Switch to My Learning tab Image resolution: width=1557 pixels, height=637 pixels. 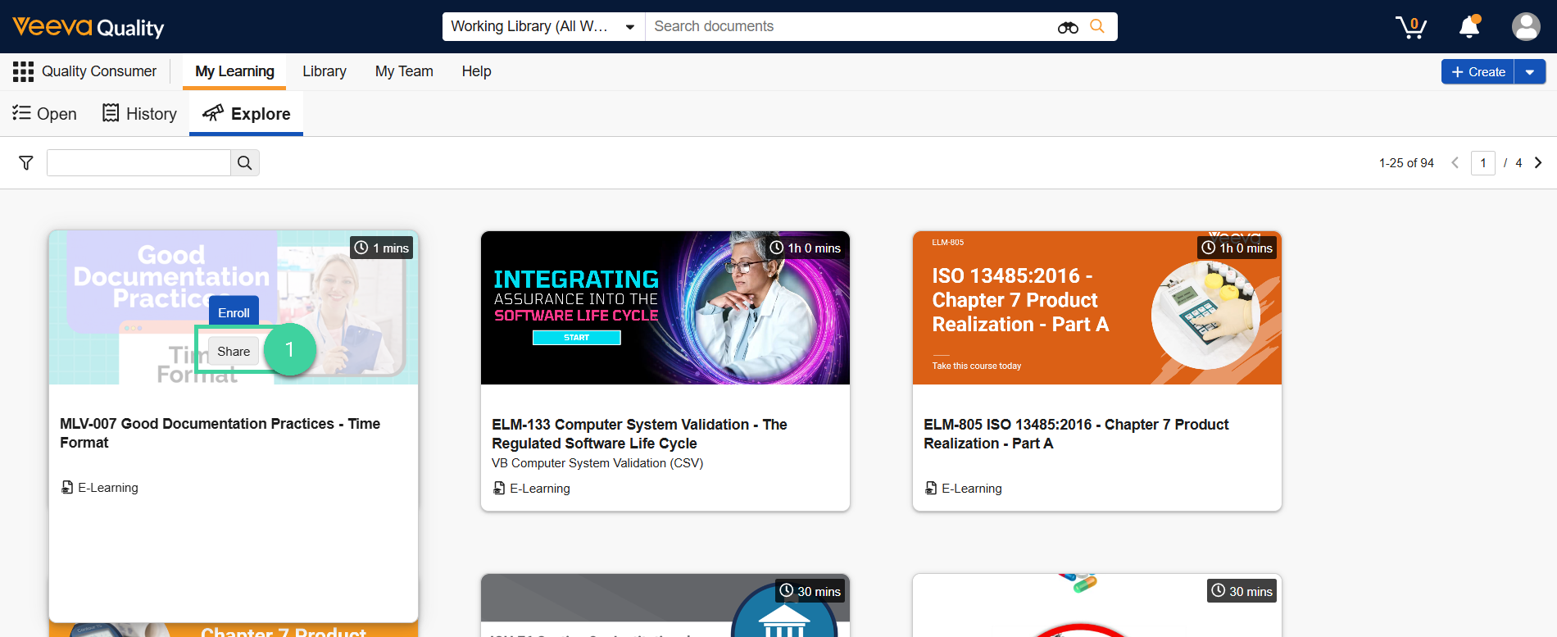pyautogui.click(x=234, y=71)
